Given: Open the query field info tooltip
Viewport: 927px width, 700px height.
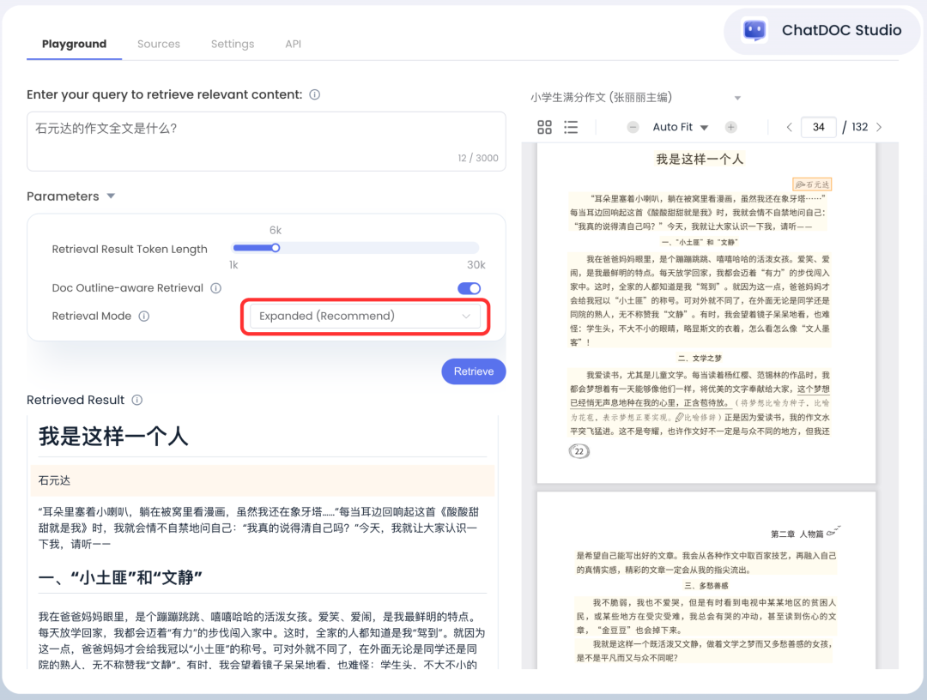Looking at the screenshot, I should 314,94.
